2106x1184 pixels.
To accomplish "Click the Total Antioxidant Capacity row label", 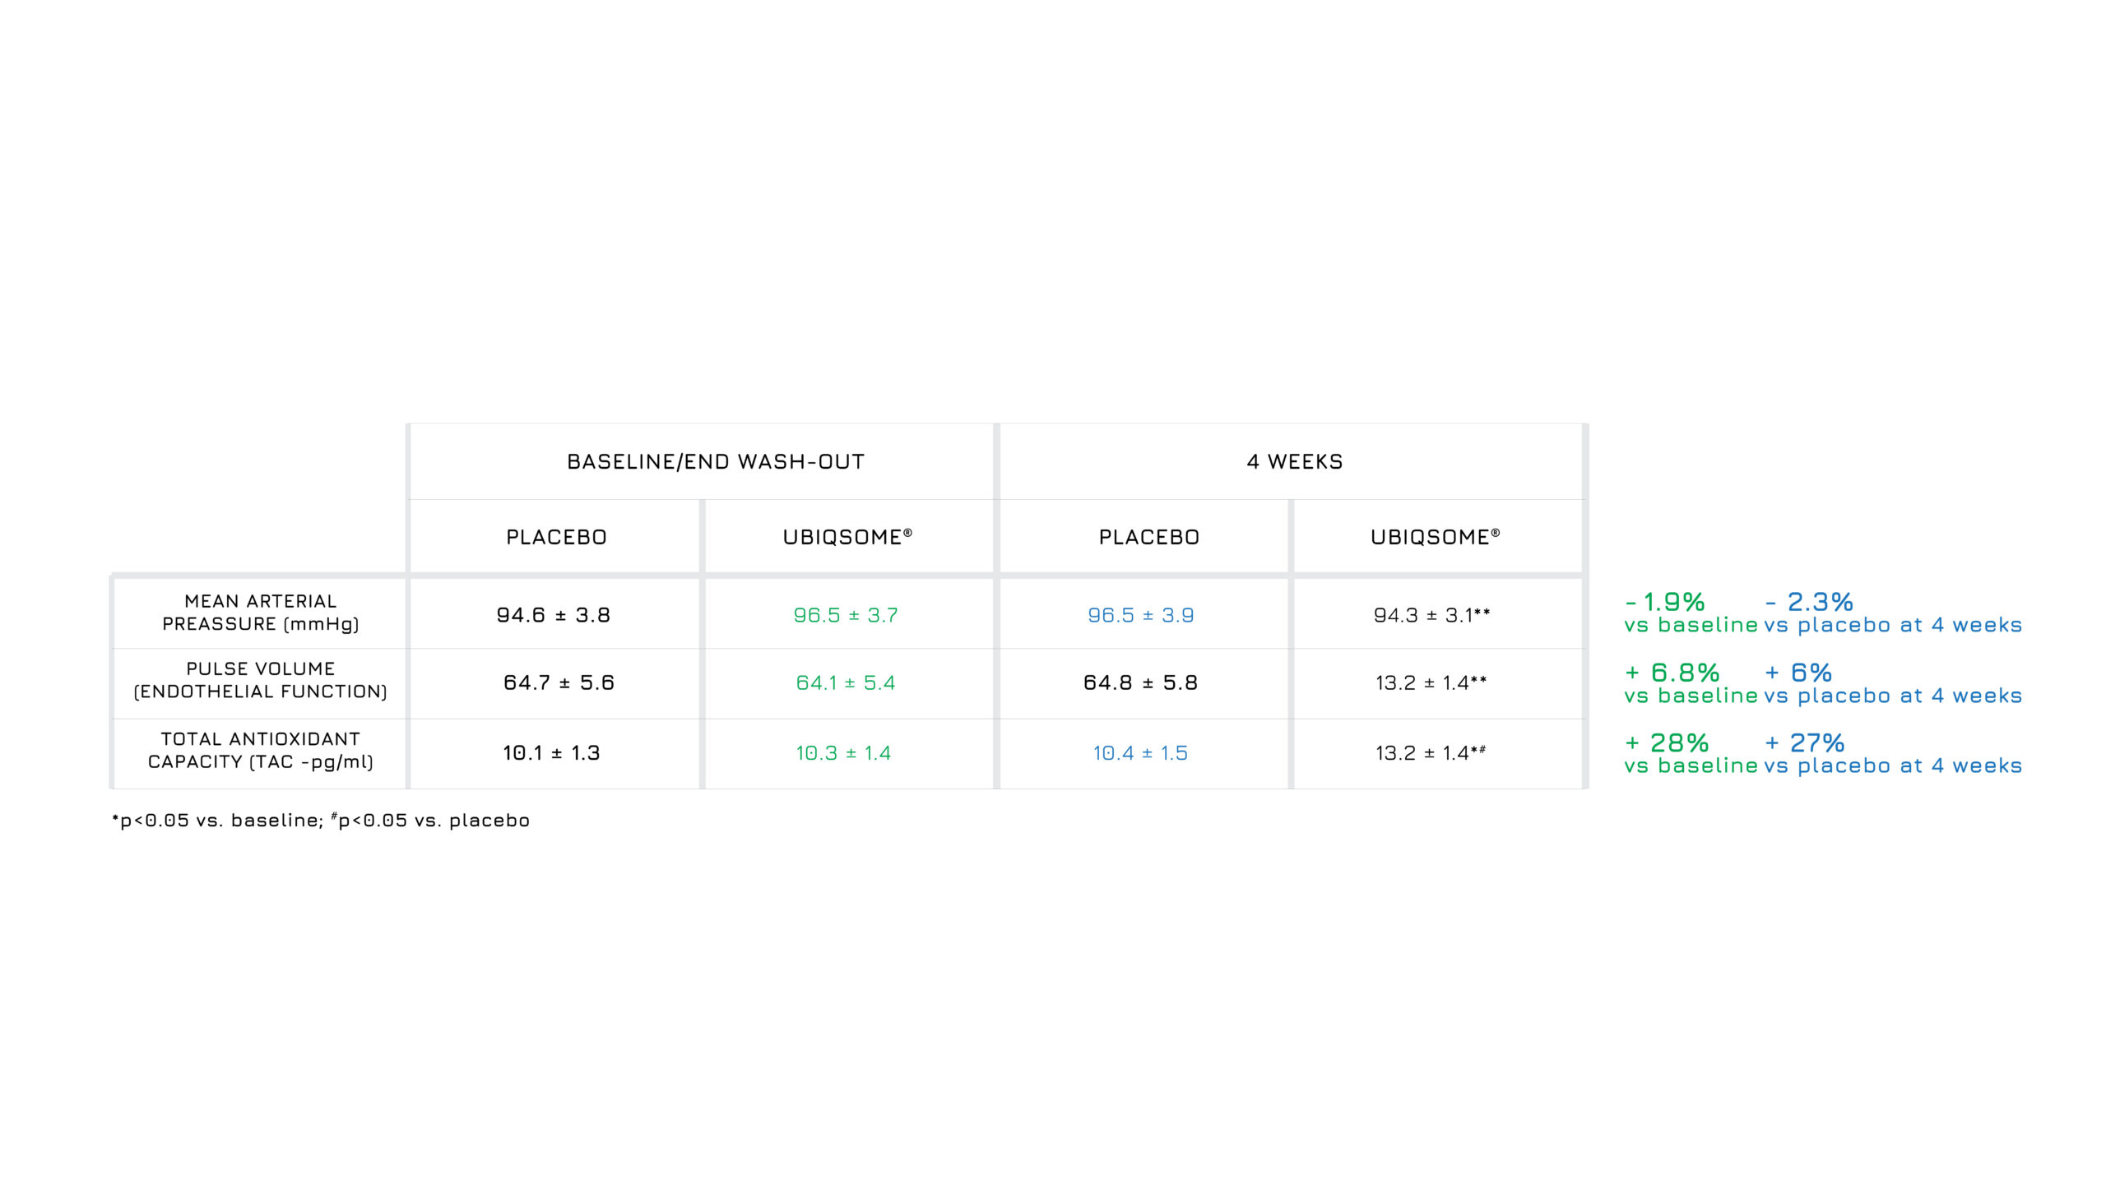I will click(261, 751).
